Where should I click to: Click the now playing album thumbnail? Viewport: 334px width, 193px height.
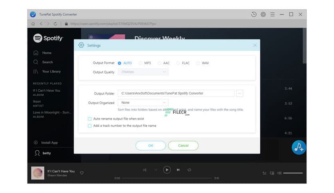point(38,173)
